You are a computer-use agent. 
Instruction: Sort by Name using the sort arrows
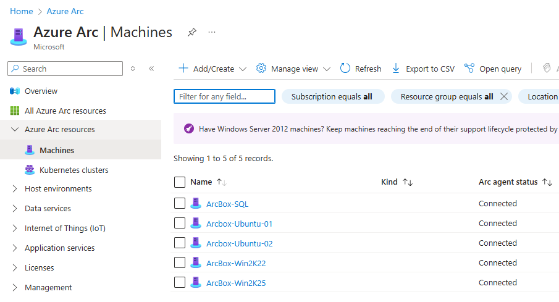tap(221, 182)
